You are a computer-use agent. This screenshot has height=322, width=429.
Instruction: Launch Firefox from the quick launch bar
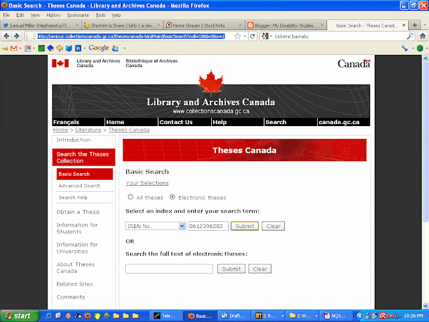click(87, 316)
